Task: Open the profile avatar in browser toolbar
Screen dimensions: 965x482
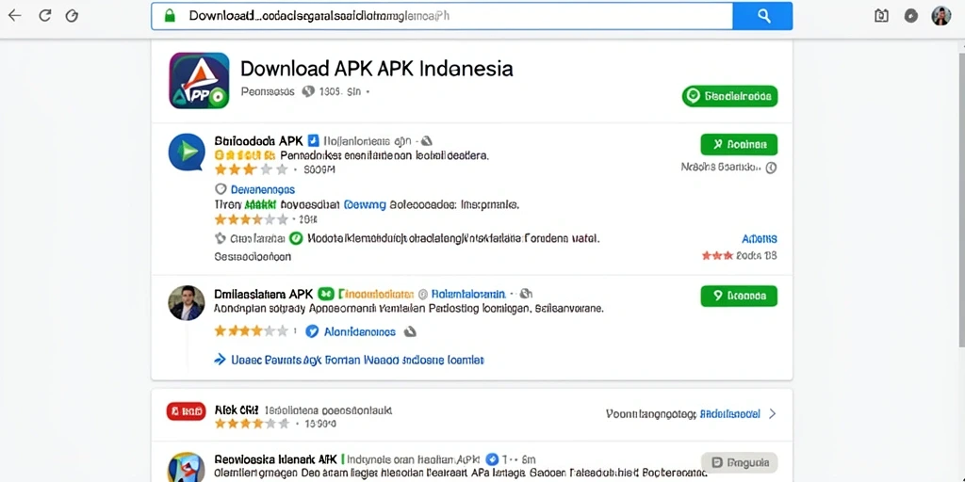Action: (x=941, y=16)
